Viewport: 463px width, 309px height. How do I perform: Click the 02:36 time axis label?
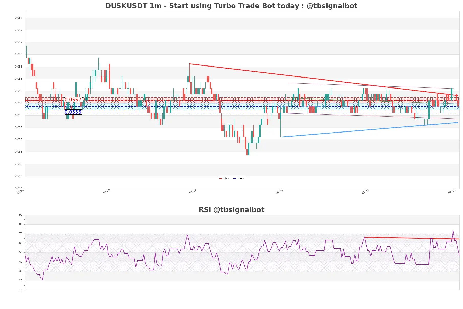452,192
